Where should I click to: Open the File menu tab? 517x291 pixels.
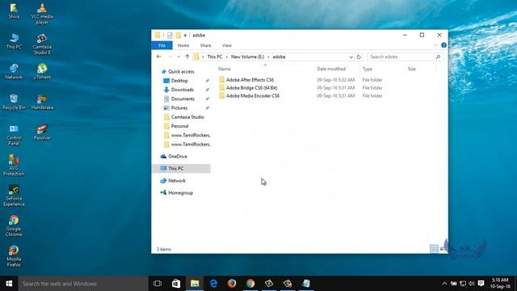pyautogui.click(x=162, y=45)
